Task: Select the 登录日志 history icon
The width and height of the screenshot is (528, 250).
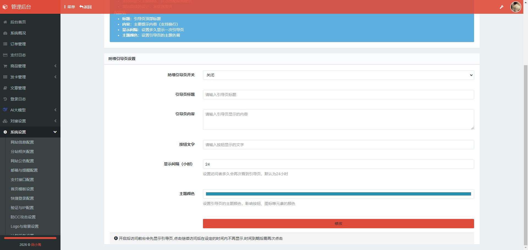Action: point(5,99)
